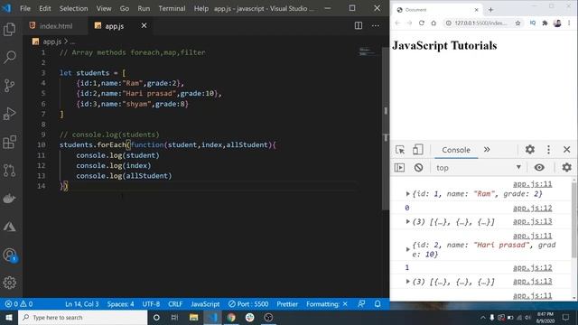The image size is (578, 325).
Task: Select the Console tab in DevTools
Action: point(456,150)
